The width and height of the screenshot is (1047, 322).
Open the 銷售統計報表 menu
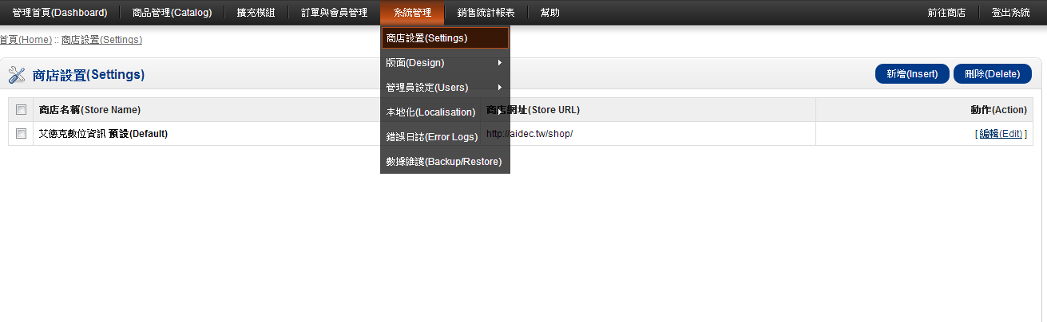[x=486, y=13]
